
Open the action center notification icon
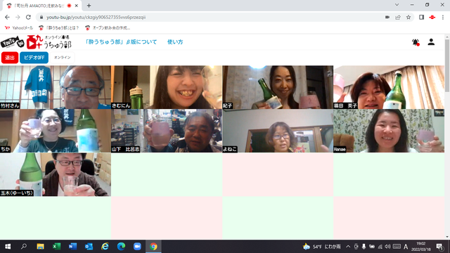pos(439,247)
